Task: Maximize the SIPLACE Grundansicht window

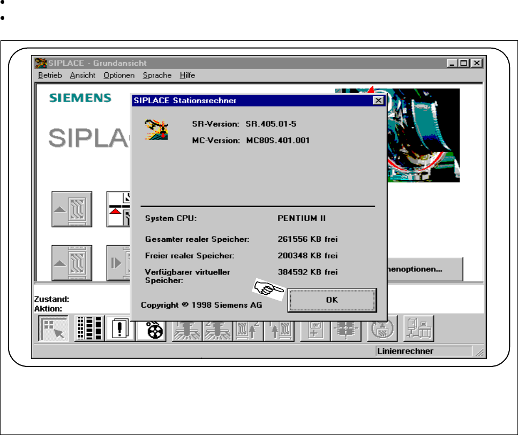Action: [x=464, y=63]
